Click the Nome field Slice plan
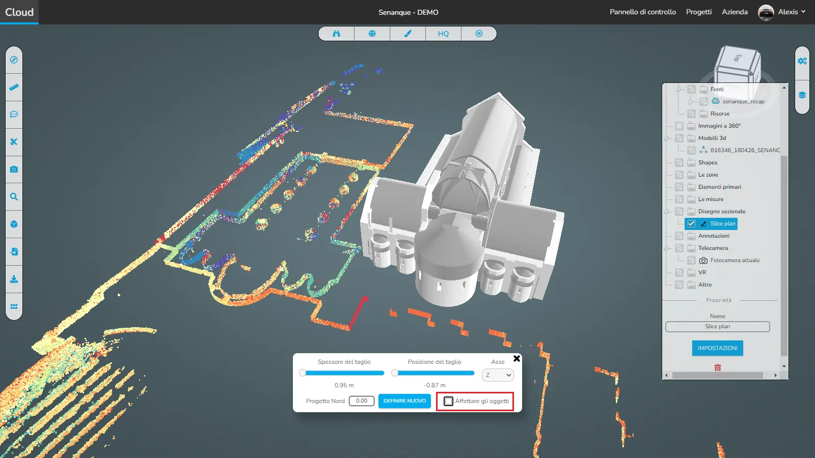Image resolution: width=815 pixels, height=458 pixels. [717, 327]
